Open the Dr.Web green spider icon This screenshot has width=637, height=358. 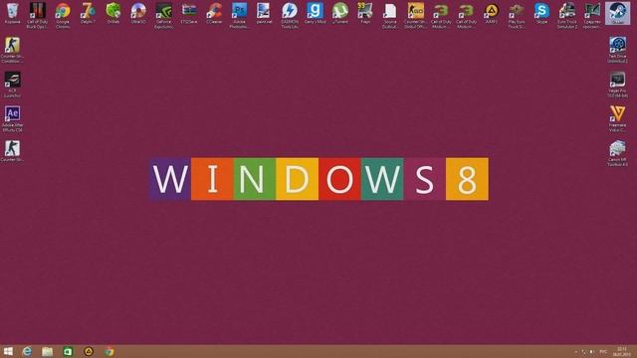tap(112, 13)
